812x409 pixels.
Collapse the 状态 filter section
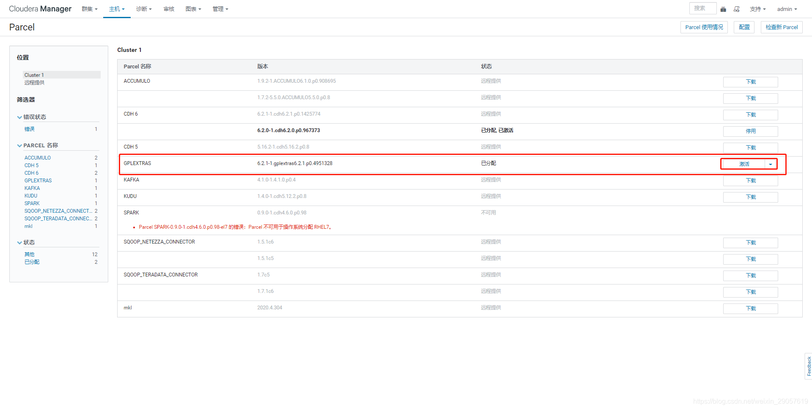(x=26, y=242)
